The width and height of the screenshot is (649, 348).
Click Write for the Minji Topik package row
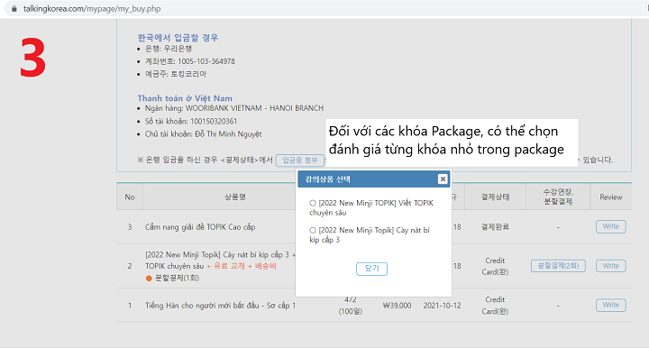pyautogui.click(x=610, y=266)
